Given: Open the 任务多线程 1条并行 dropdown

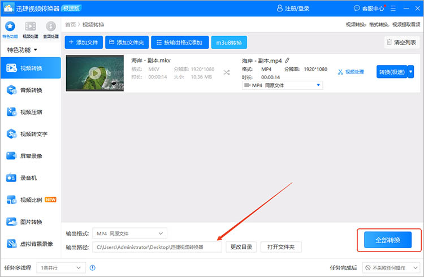Looking at the screenshot, I should click(61, 268).
